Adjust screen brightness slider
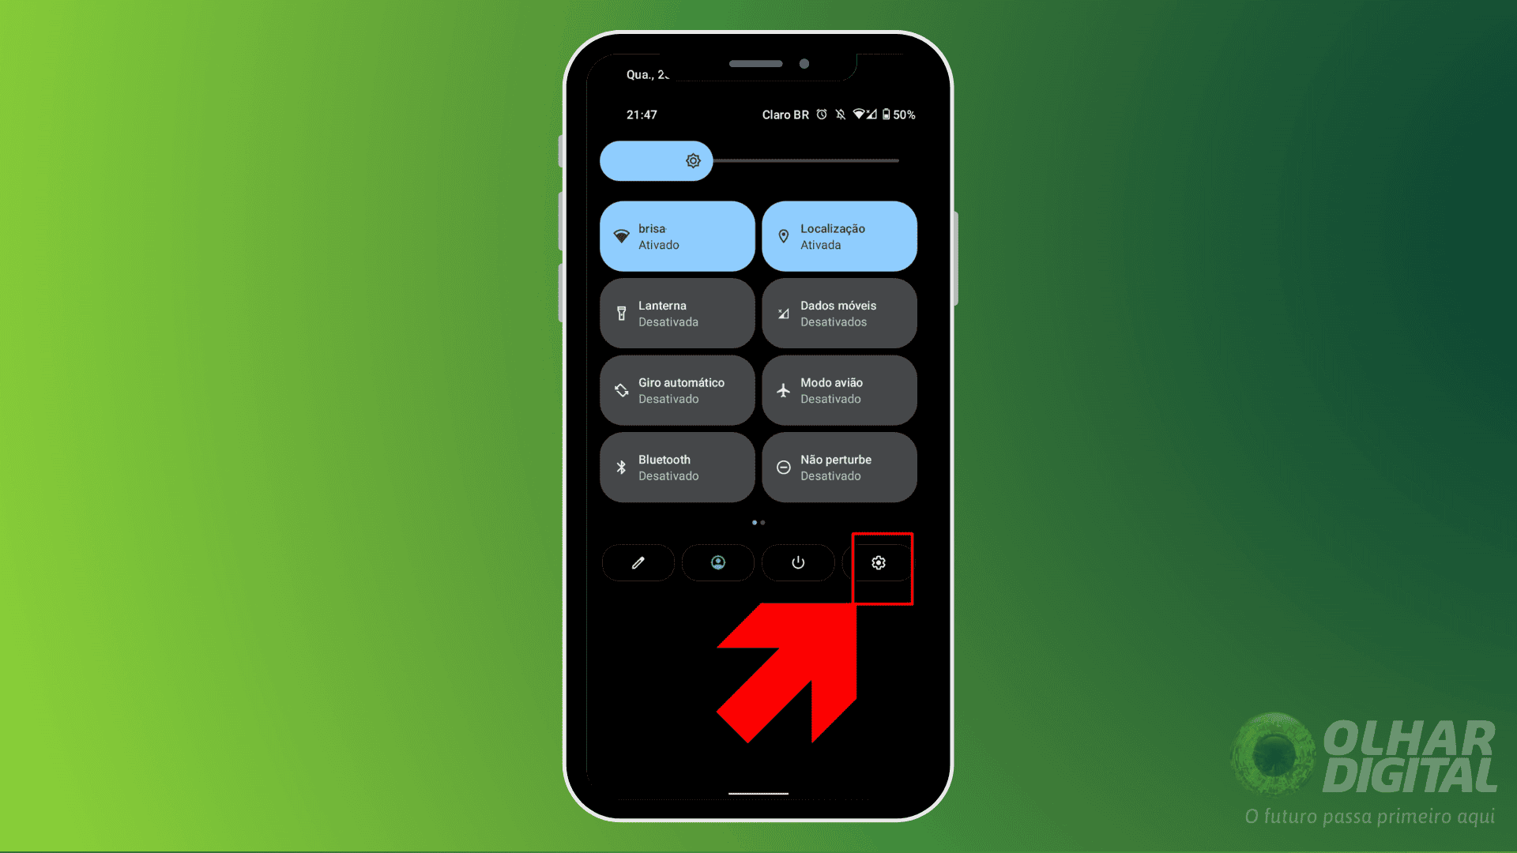This screenshot has height=853, width=1517. [x=692, y=160]
